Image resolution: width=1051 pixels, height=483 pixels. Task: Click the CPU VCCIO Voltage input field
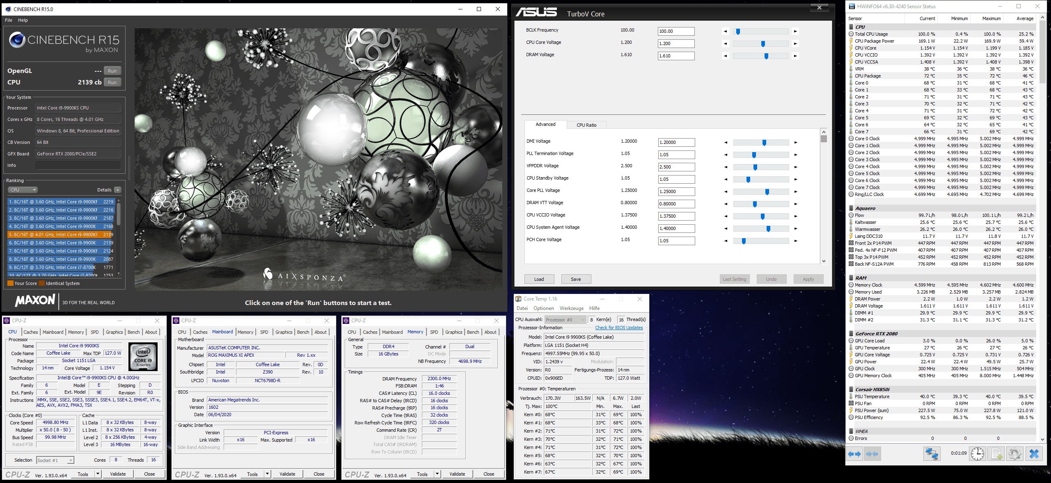676,216
